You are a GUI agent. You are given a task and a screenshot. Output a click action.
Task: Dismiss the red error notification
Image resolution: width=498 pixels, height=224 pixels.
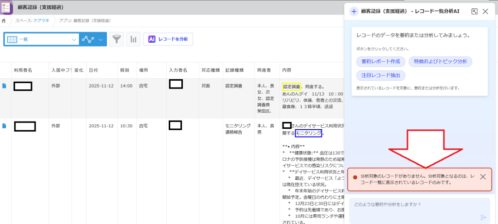coord(482,177)
